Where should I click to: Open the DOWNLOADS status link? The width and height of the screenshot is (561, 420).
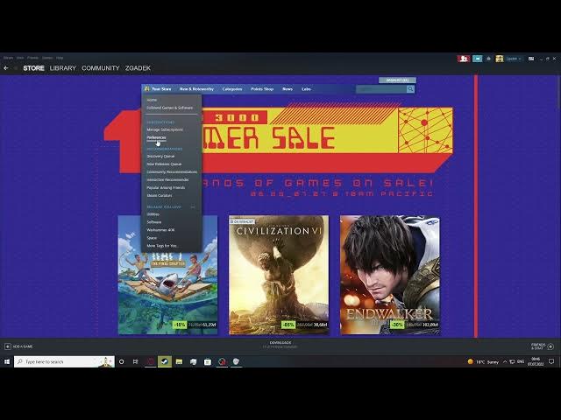coord(280,344)
